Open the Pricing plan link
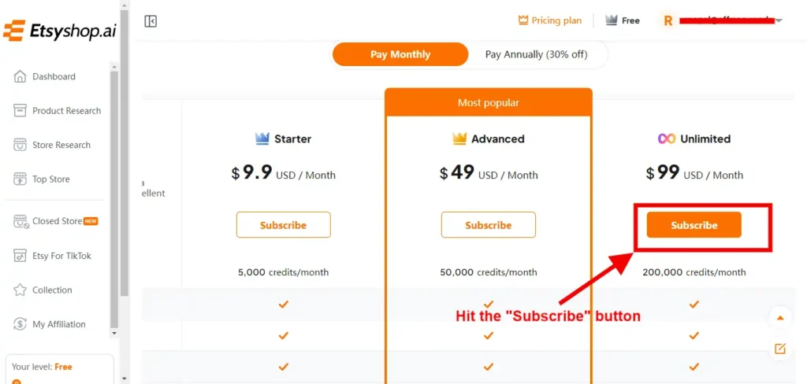Screen dimensions: 807x384 click(x=549, y=20)
